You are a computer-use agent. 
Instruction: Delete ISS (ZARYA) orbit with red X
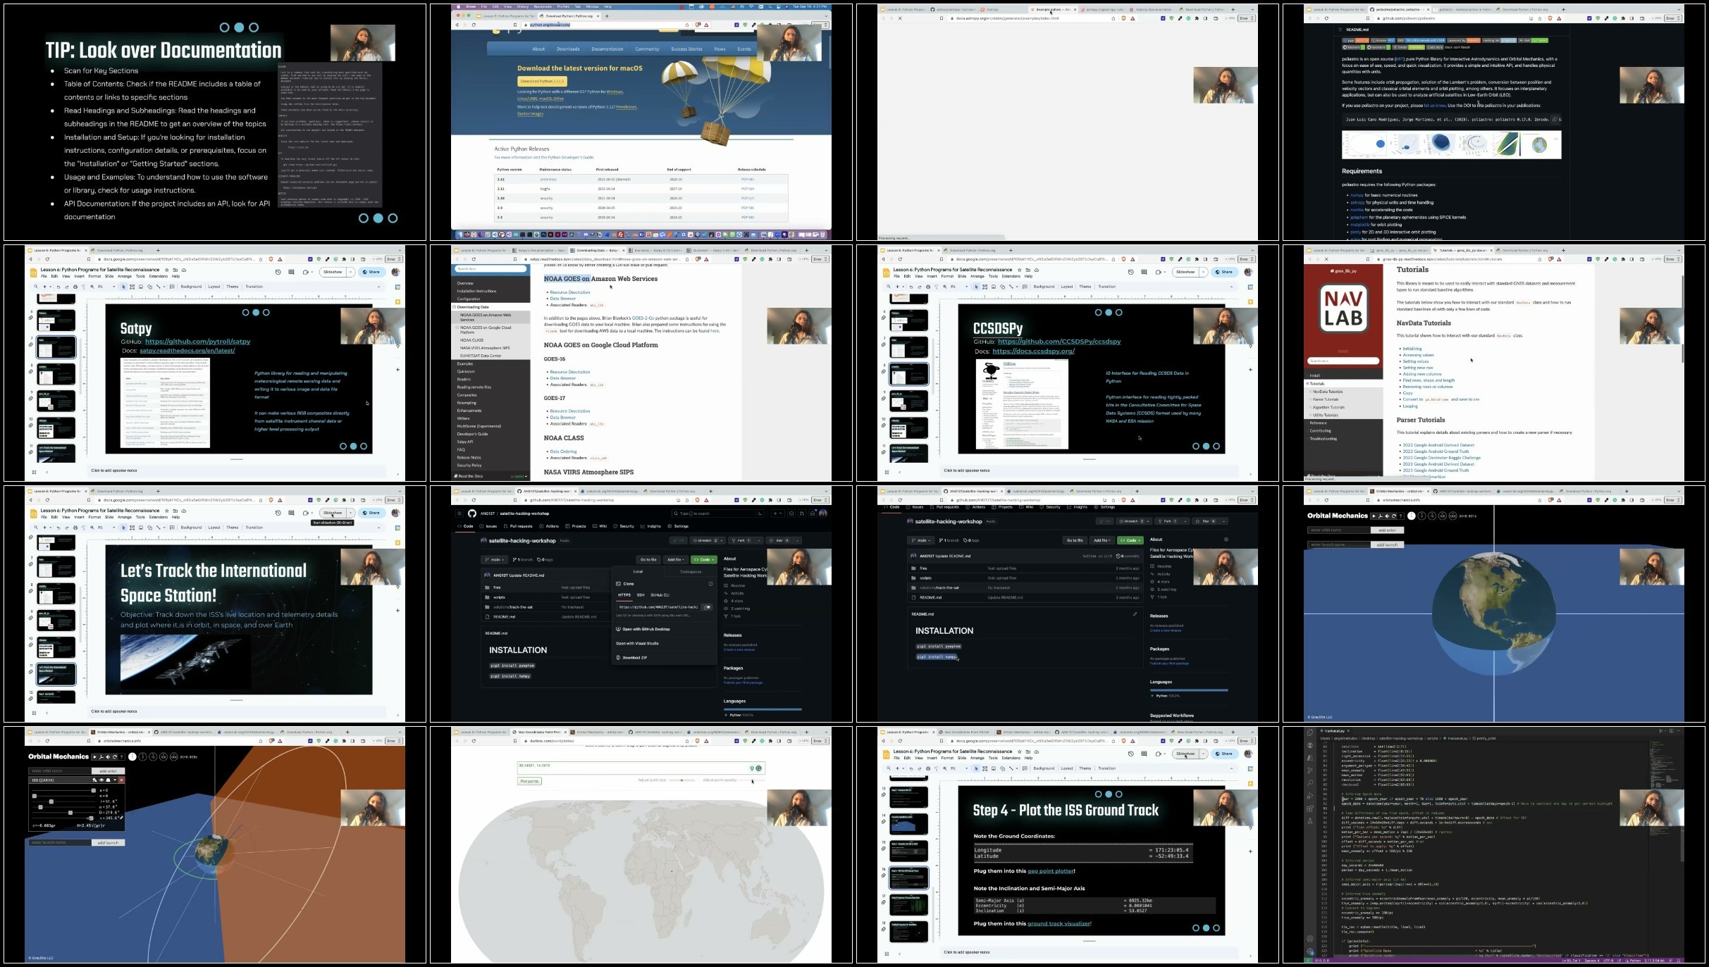121,780
